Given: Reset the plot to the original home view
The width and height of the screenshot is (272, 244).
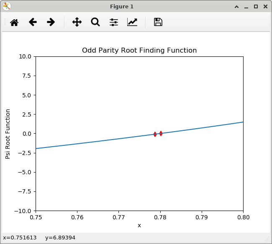Looking at the screenshot, I should point(14,22).
